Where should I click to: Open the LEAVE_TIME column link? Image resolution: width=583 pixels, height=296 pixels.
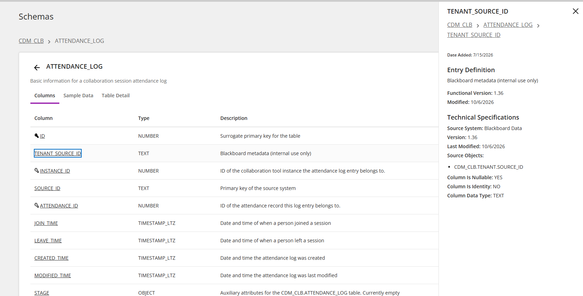(x=48, y=241)
